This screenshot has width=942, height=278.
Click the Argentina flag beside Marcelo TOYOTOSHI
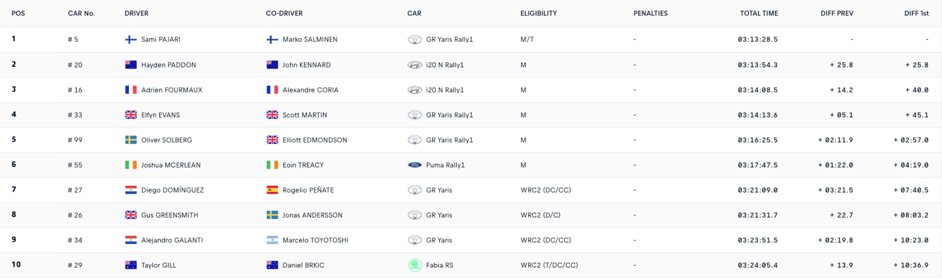[x=272, y=240]
